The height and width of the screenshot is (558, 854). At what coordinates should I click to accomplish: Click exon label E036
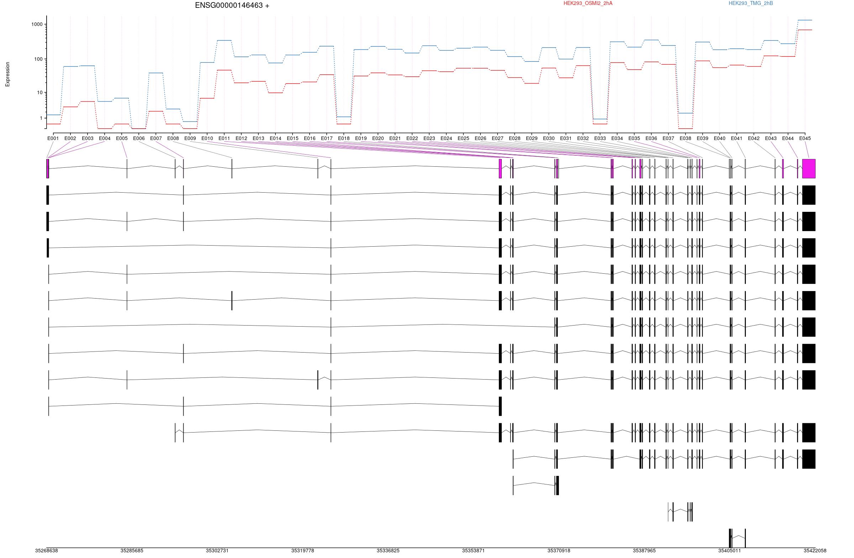click(x=651, y=138)
